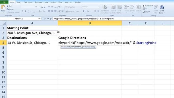
Task: Open the Paste options arrow
Action: (x=3, y=13)
